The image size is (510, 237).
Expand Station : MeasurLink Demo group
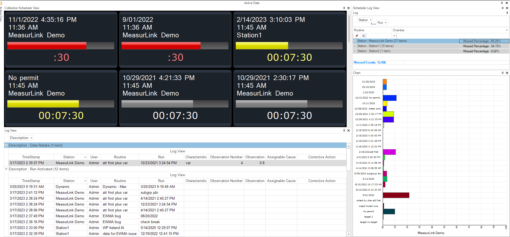355,41
